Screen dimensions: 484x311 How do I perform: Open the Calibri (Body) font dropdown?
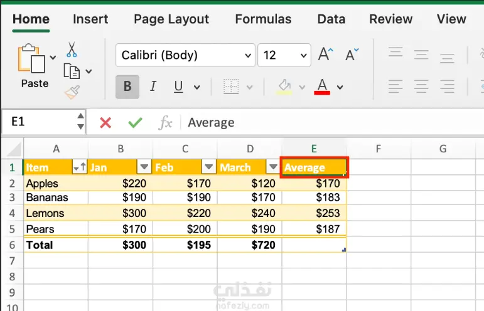pos(247,55)
